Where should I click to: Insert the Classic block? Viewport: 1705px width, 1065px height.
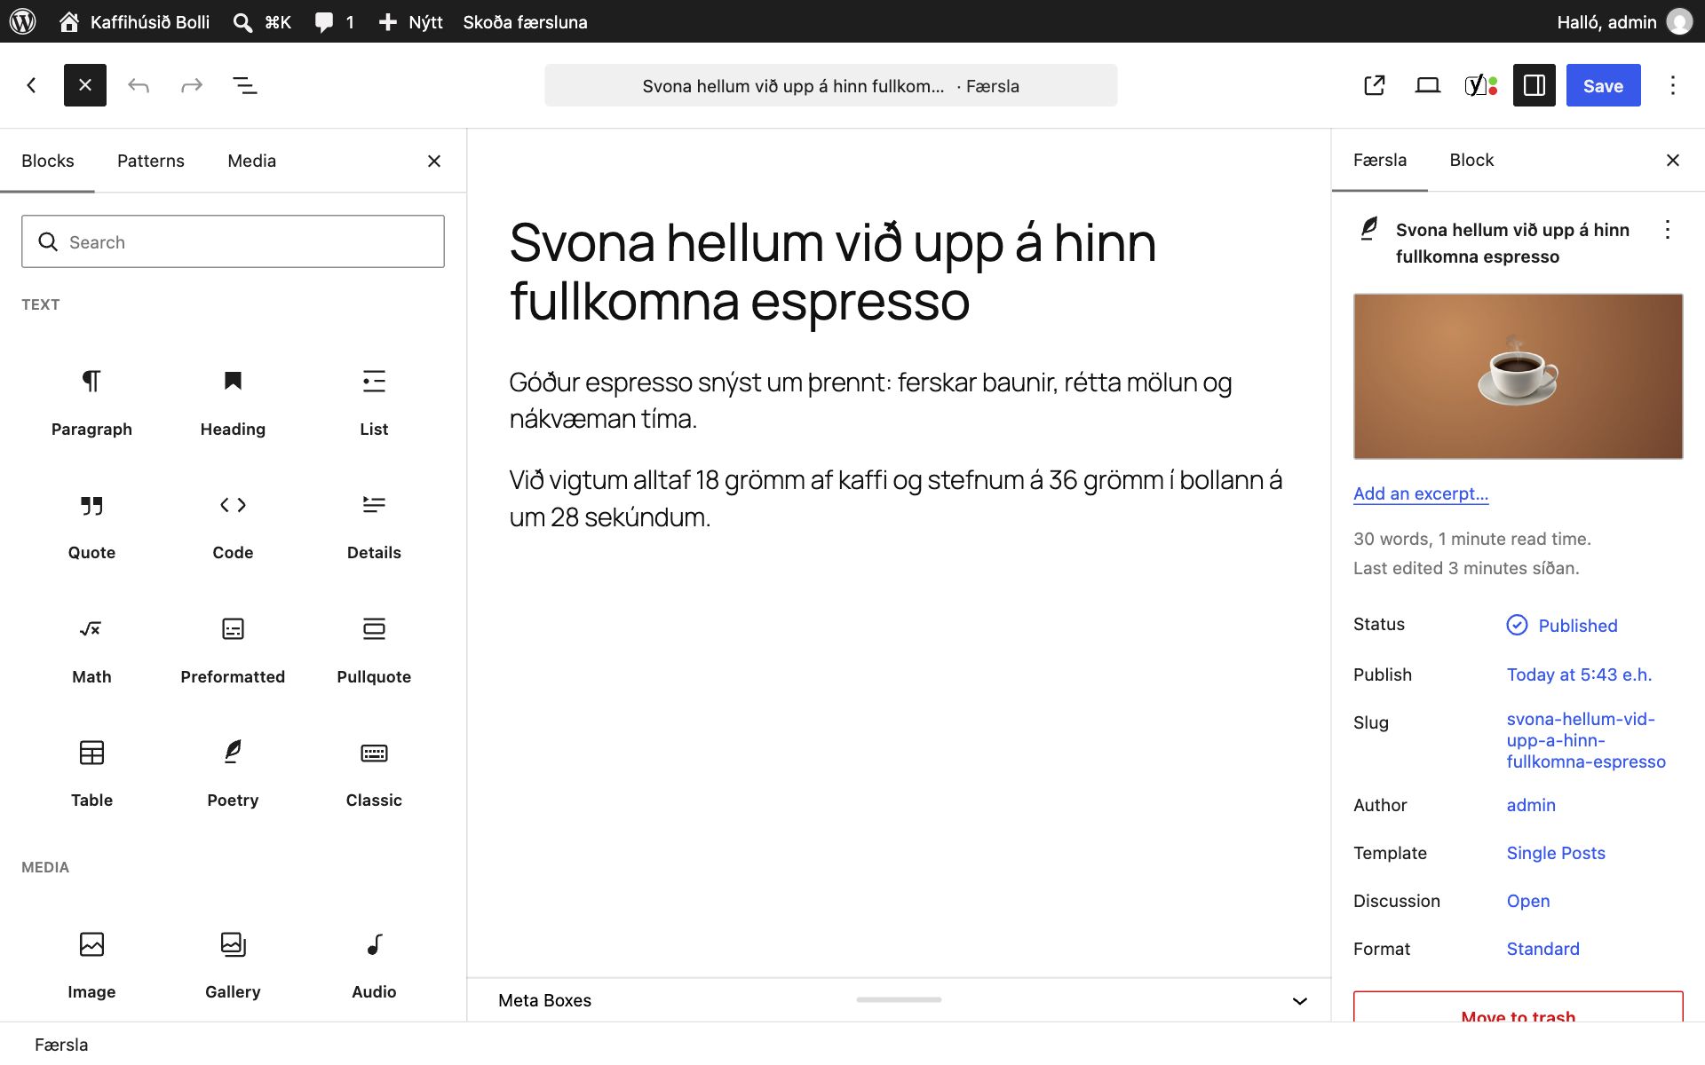pyautogui.click(x=374, y=775)
